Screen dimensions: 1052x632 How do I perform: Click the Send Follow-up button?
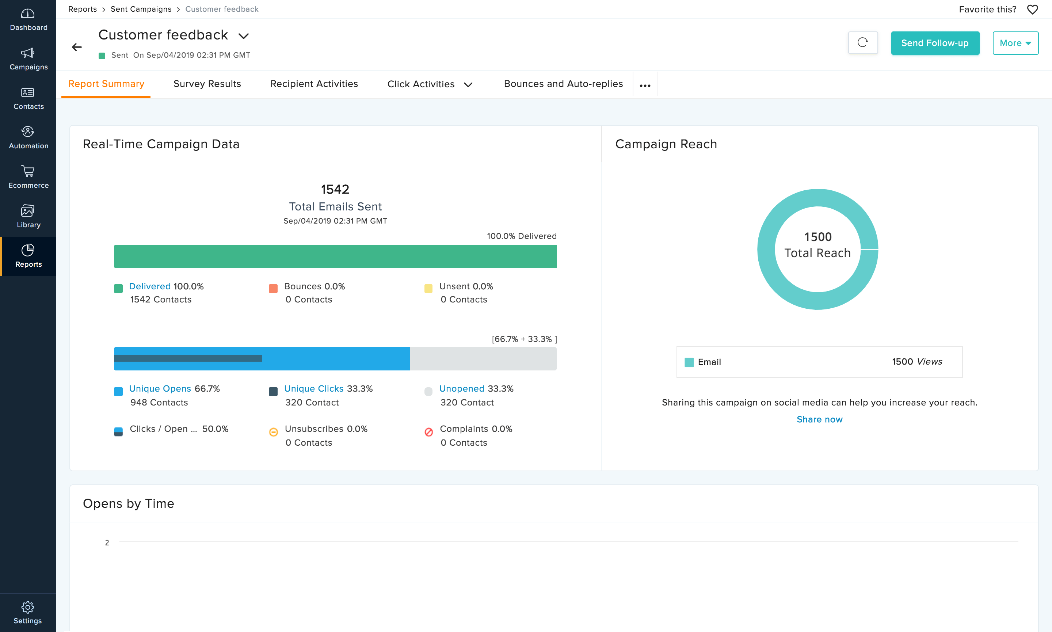coord(934,43)
